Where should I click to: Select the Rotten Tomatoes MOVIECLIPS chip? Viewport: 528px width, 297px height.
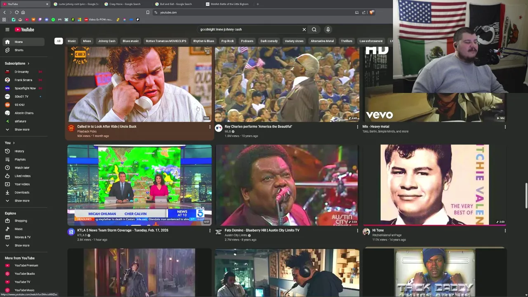(x=166, y=41)
